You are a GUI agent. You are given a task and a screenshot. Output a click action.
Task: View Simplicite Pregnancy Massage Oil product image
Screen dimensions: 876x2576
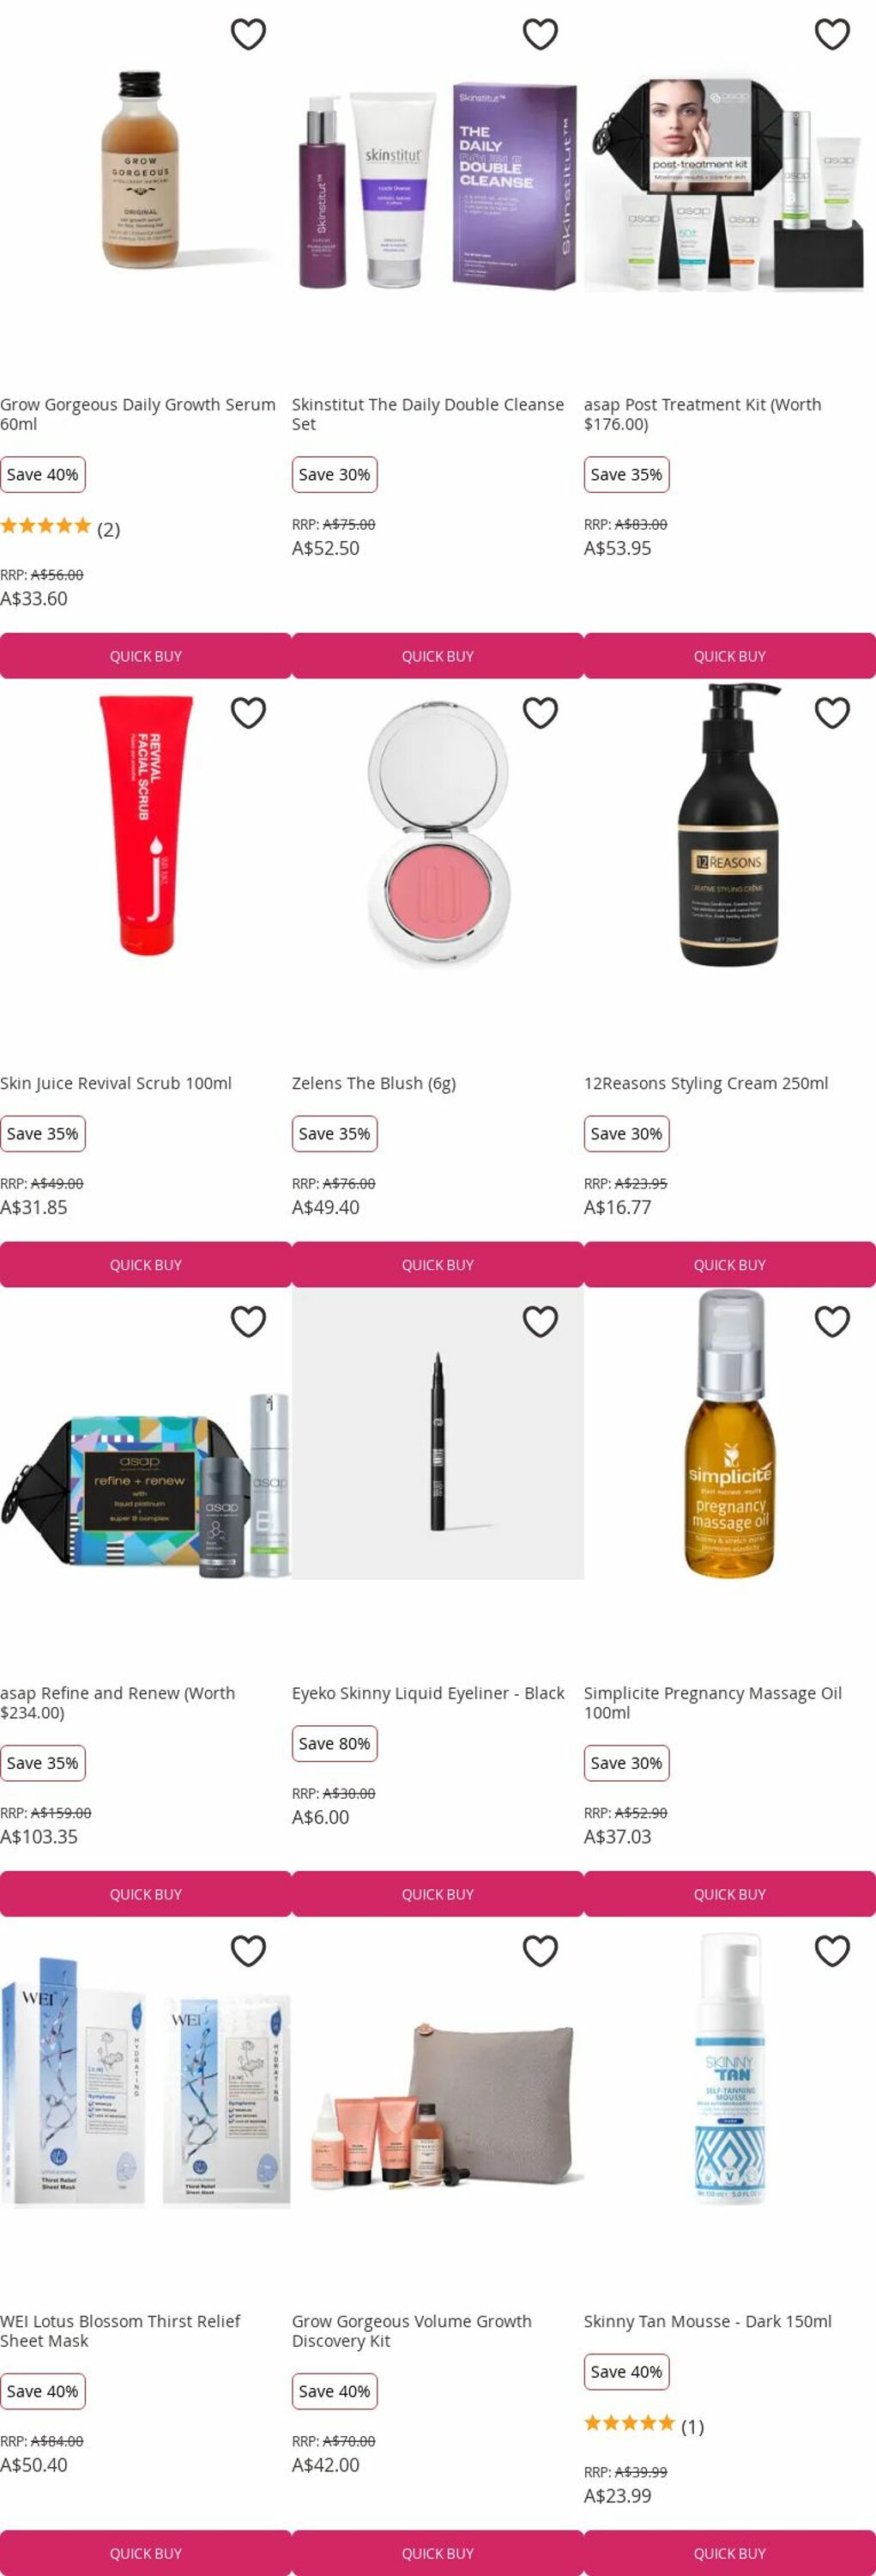730,1434
